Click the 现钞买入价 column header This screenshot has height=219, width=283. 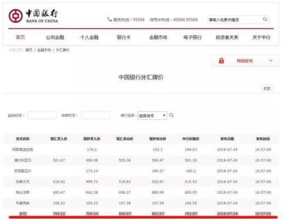[x=92, y=139]
